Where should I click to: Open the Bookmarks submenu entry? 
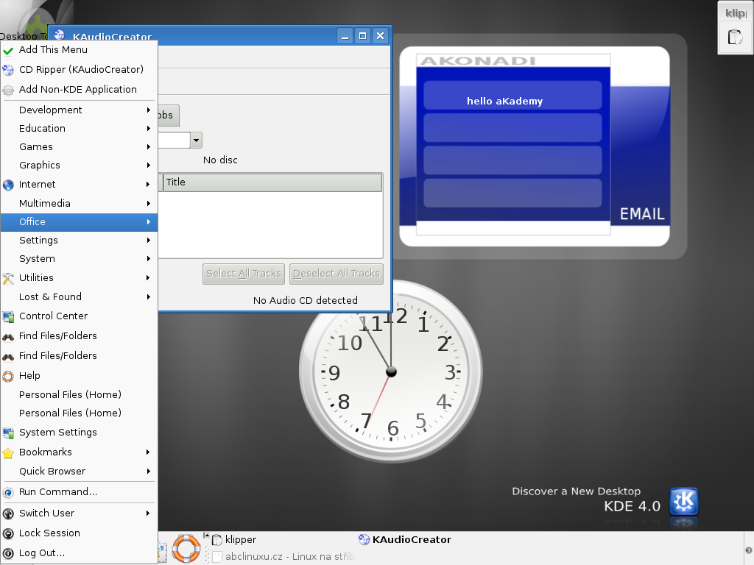(x=79, y=452)
